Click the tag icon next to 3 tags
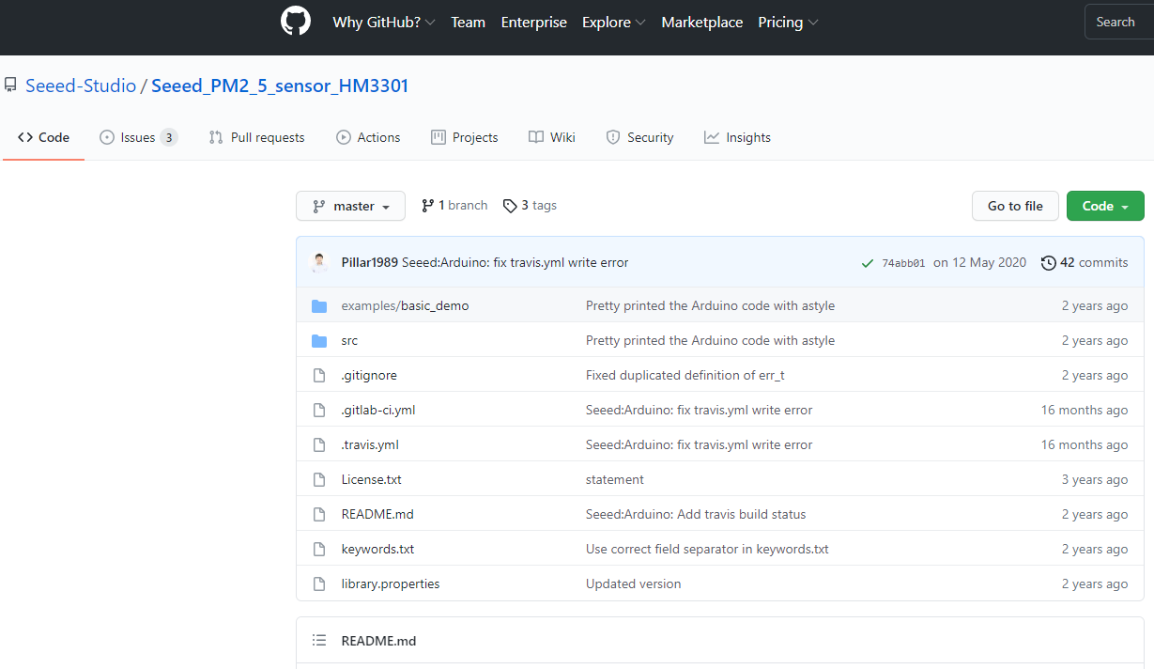Viewport: 1154px width, 669px height. [x=510, y=206]
